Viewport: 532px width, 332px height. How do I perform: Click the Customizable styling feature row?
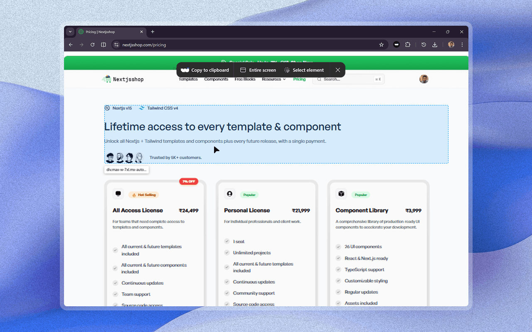coord(362,281)
